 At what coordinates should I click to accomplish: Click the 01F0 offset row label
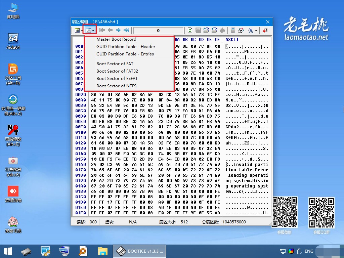coord(81,213)
